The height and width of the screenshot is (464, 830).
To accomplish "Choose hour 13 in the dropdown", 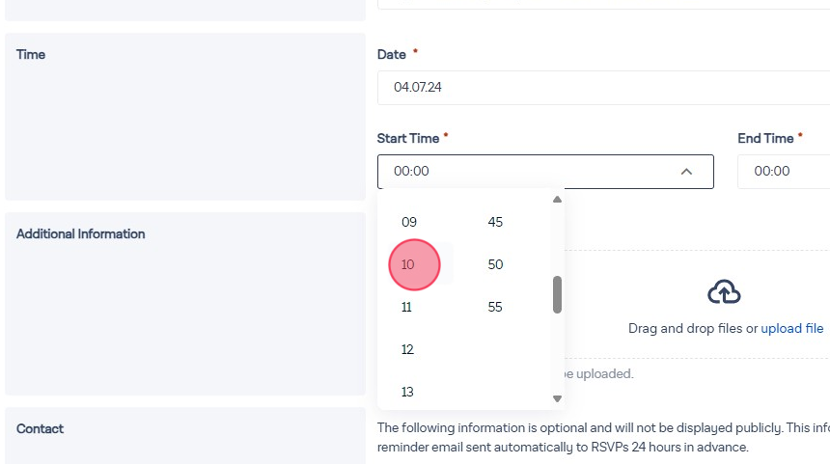I will click(407, 391).
